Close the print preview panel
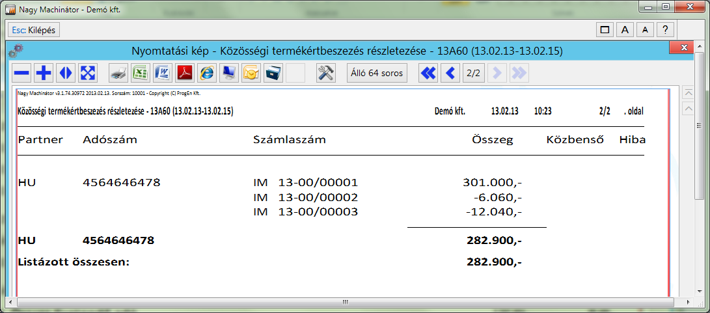The width and height of the screenshot is (710, 313). [681, 47]
